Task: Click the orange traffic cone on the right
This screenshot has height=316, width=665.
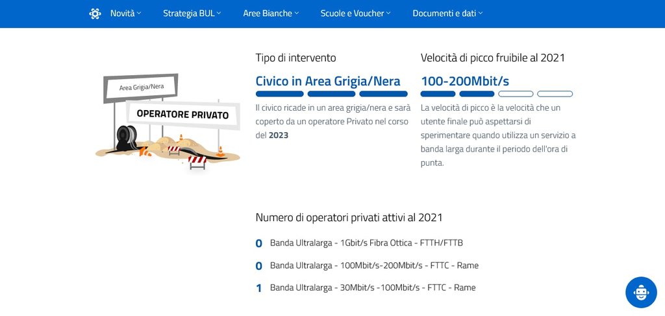Action: [221, 152]
